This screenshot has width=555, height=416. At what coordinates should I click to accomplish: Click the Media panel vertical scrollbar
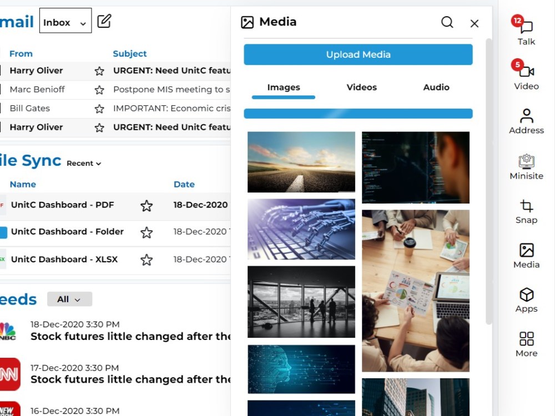pos(489,181)
